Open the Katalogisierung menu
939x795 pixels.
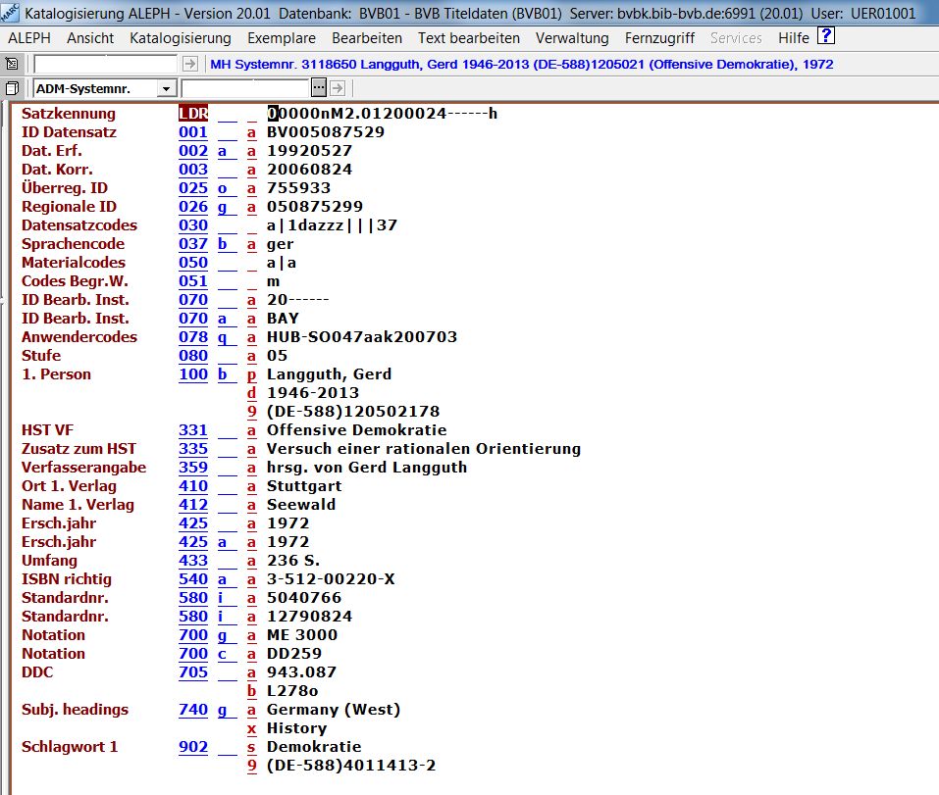click(x=180, y=38)
